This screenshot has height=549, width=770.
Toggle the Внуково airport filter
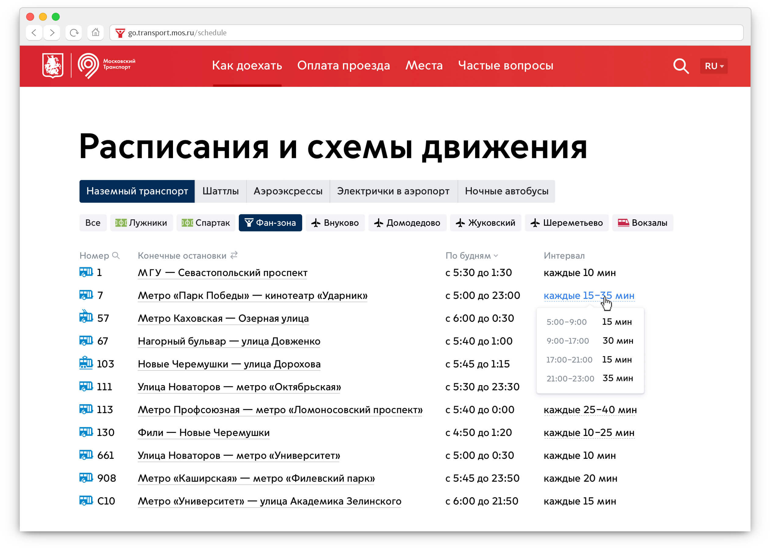point(335,223)
